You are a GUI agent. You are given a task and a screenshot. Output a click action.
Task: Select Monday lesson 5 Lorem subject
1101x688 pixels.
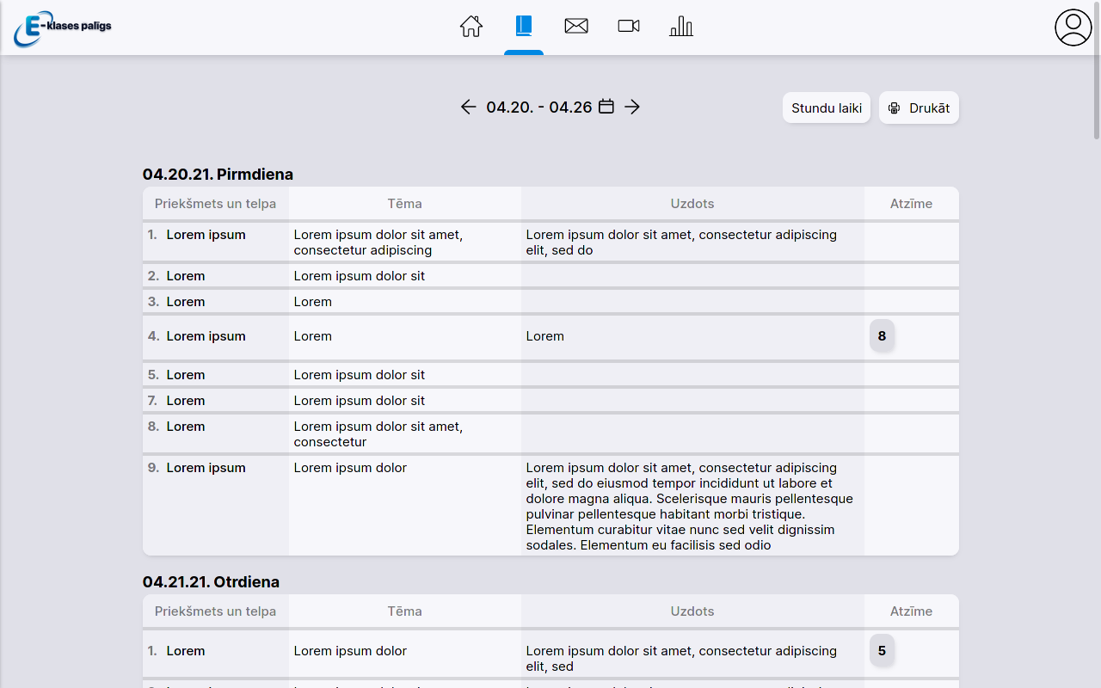pos(186,375)
